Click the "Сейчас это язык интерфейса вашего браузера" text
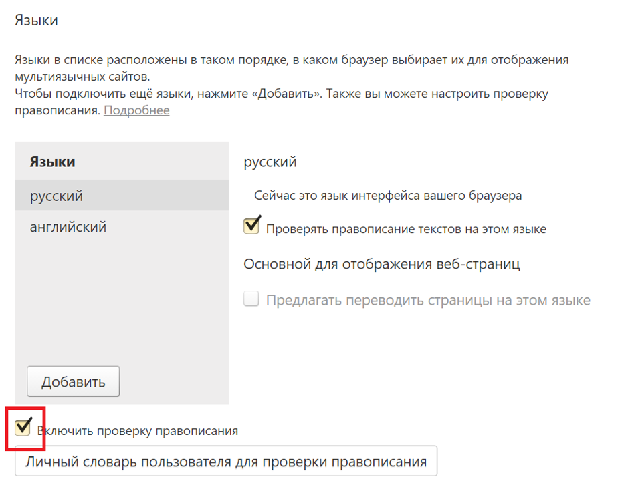 click(388, 196)
